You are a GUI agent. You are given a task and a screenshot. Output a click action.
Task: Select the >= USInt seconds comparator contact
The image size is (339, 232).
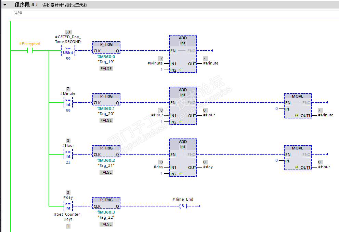click(x=68, y=51)
